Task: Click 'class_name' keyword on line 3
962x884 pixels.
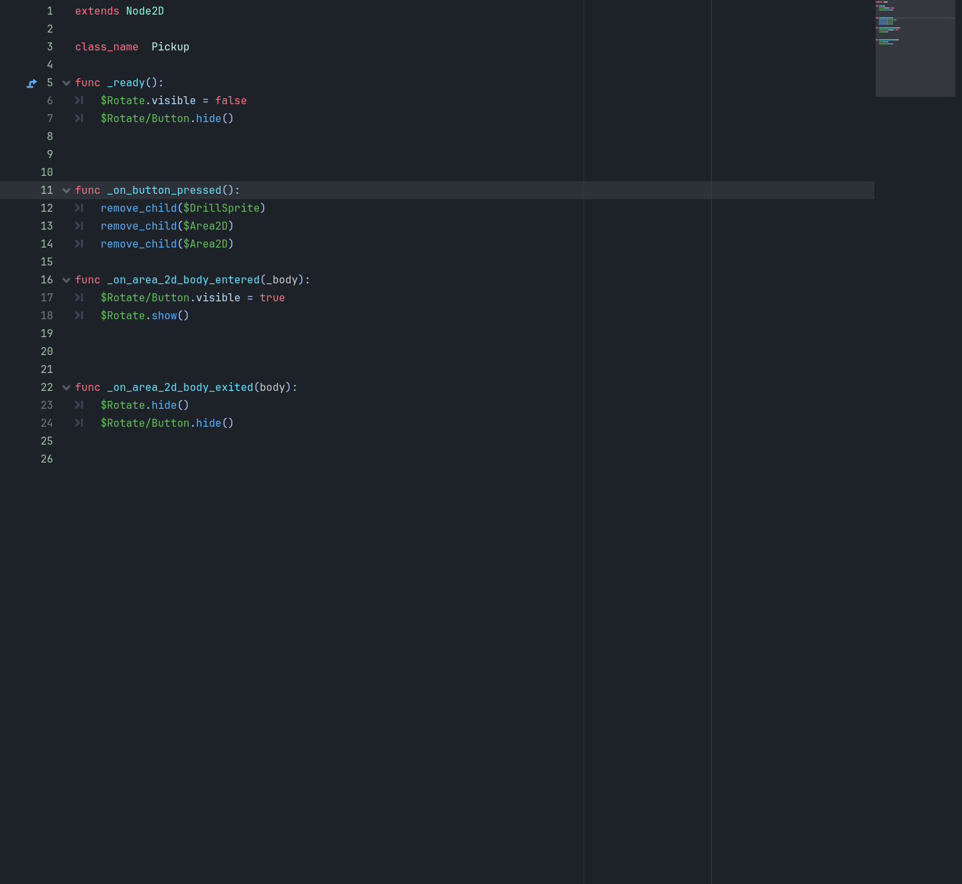Action: tap(107, 47)
